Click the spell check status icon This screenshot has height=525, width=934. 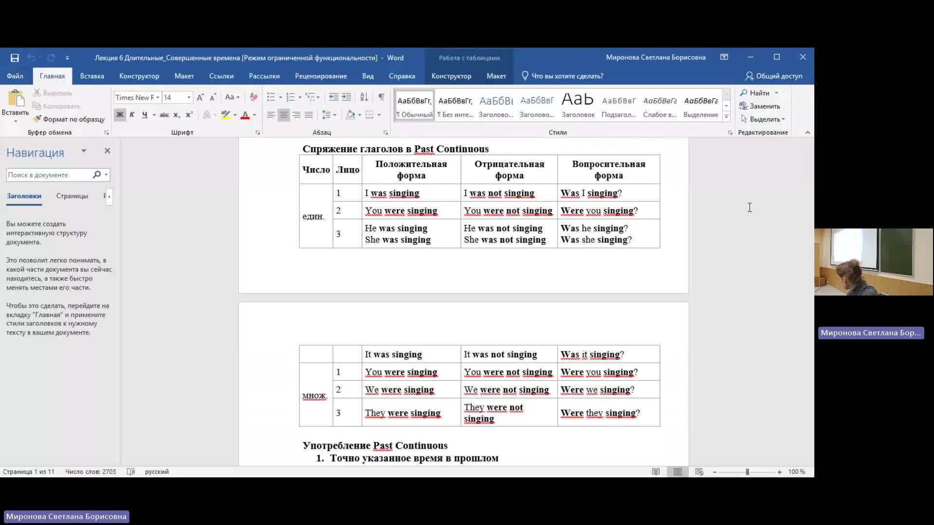131,472
